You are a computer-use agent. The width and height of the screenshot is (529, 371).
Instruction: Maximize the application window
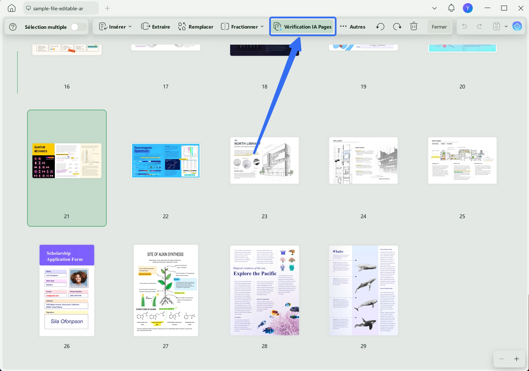[504, 8]
